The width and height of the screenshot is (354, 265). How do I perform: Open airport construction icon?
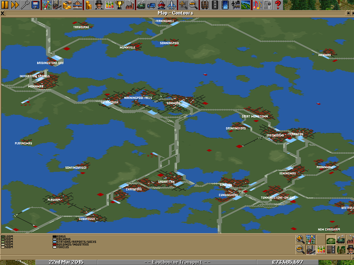coord(235,5)
